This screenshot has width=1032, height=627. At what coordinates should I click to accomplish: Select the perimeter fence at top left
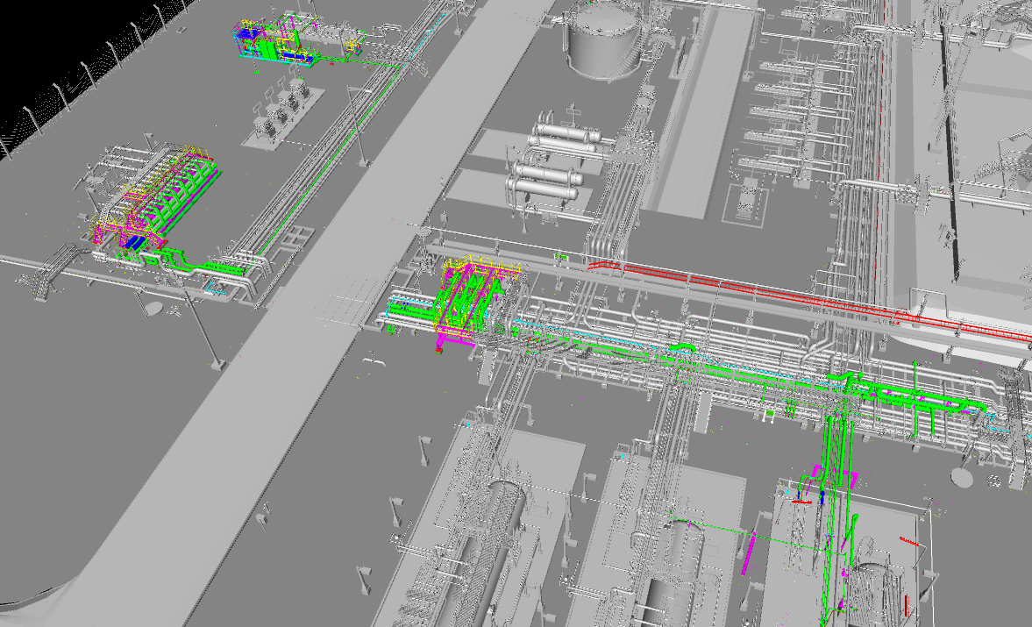click(x=70, y=88)
